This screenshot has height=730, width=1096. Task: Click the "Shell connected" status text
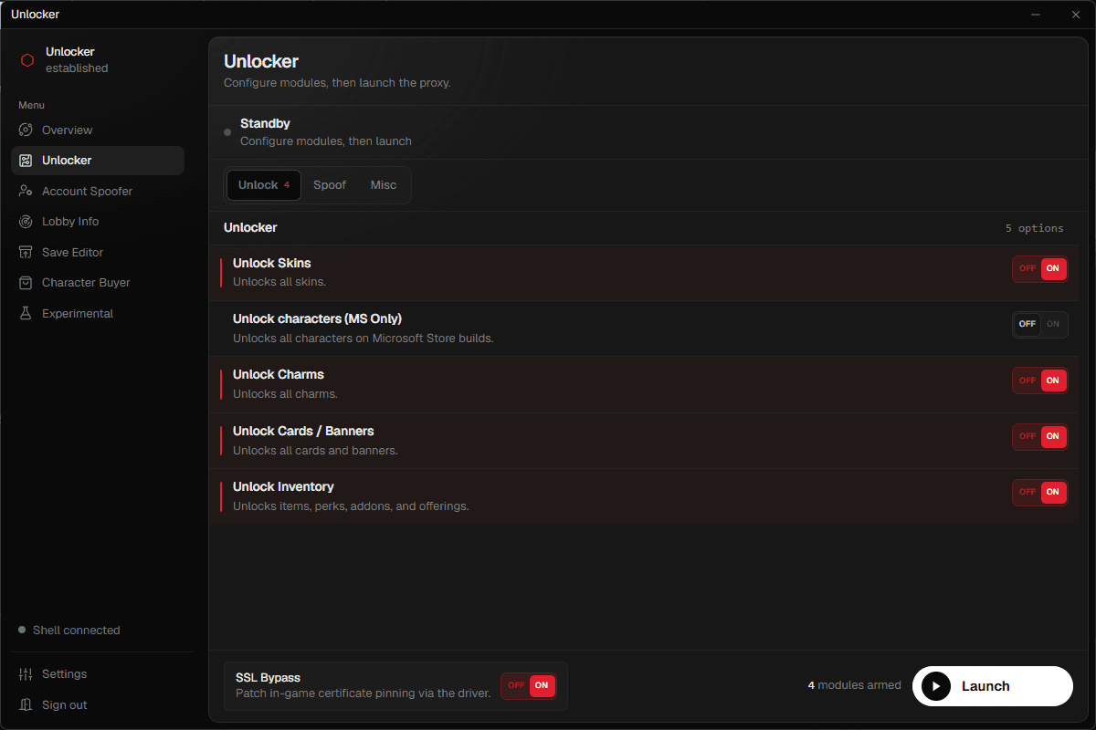point(77,631)
